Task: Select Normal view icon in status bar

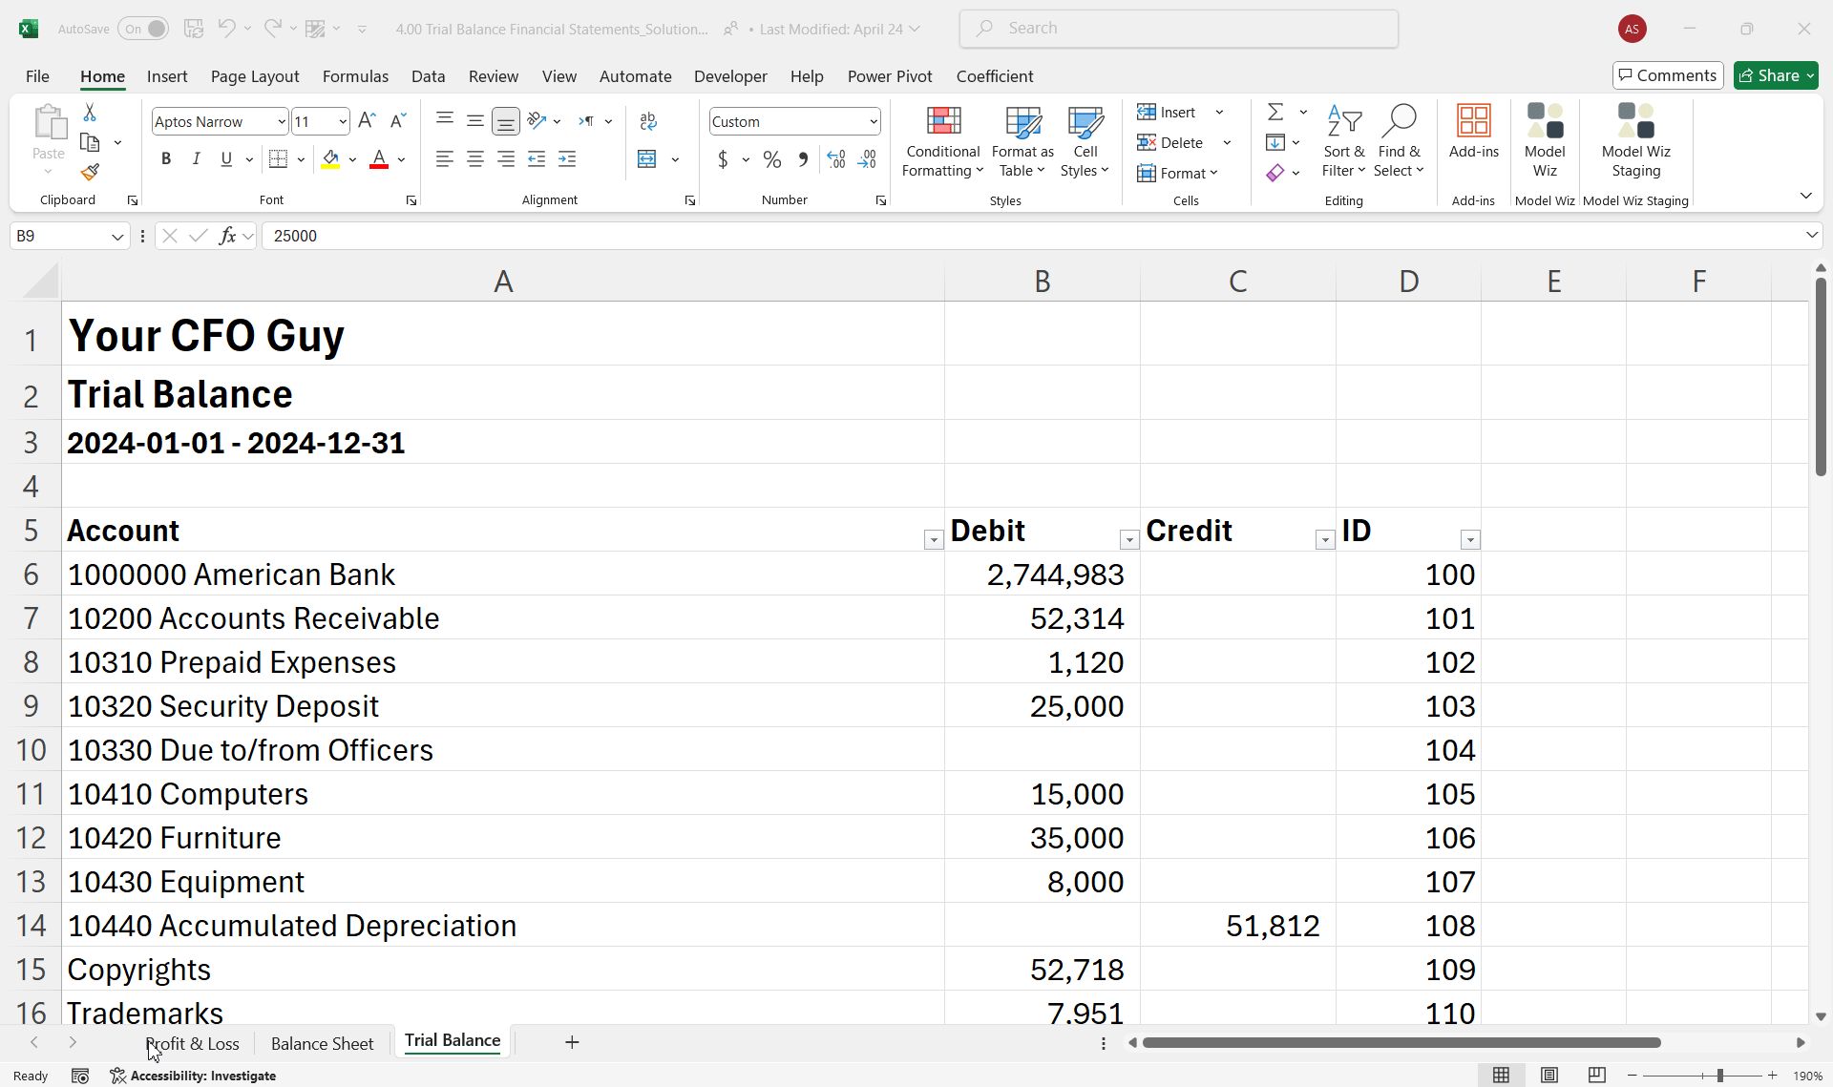Action: (x=1502, y=1076)
